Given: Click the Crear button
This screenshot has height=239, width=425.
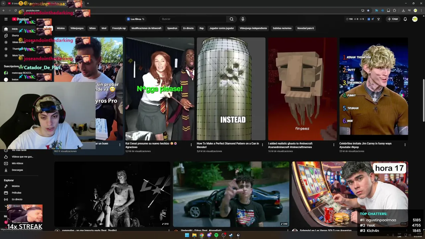Looking at the screenshot, I should (393, 19).
